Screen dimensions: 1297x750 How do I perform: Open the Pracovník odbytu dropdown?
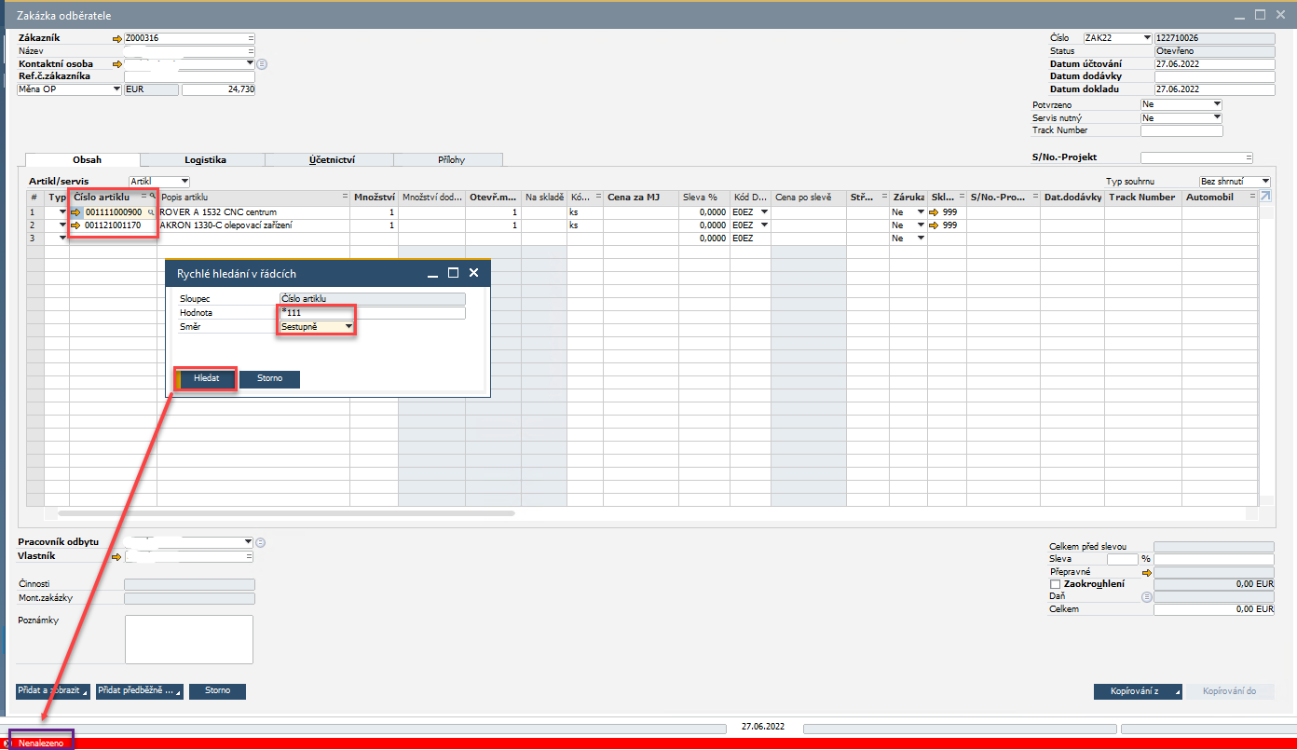[x=248, y=542]
